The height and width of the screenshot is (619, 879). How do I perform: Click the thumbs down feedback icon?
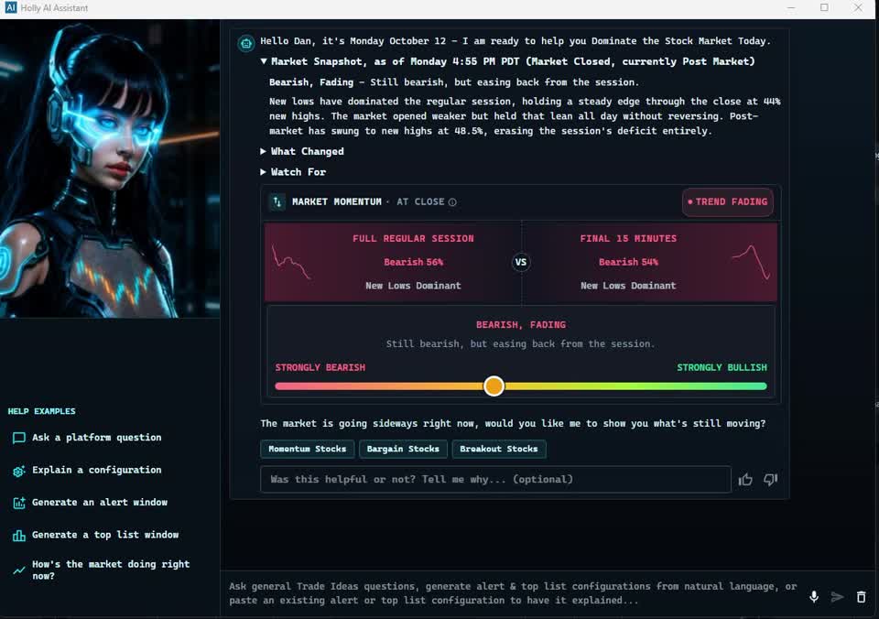pos(771,480)
